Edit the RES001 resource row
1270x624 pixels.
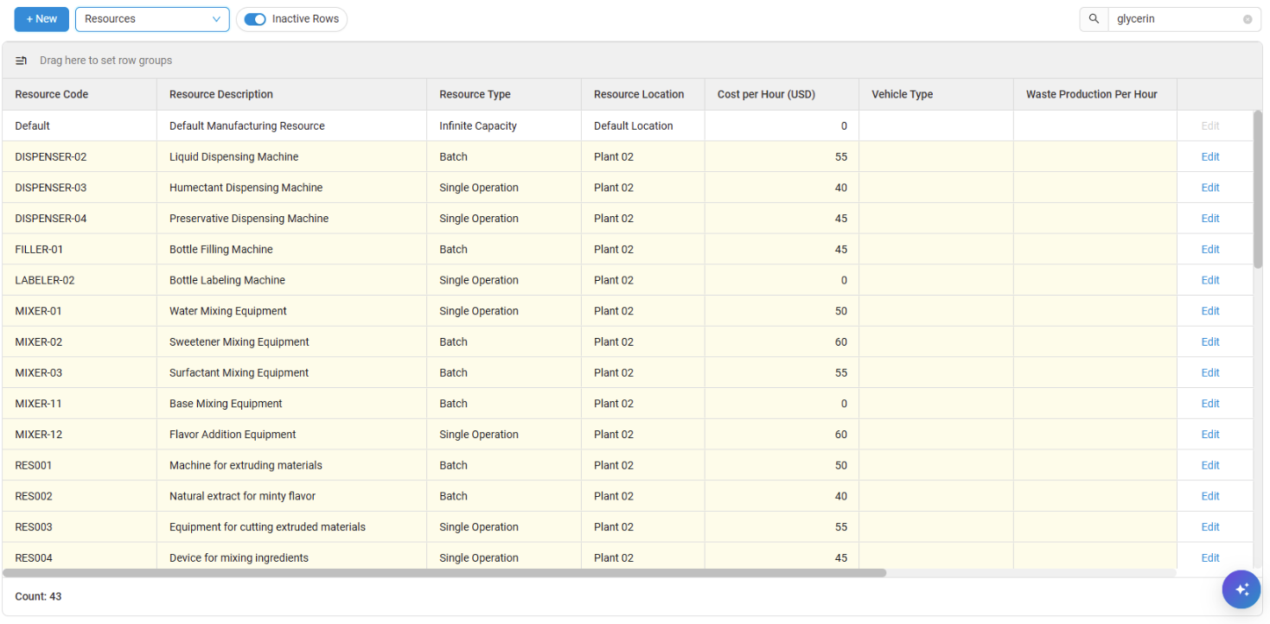pos(1209,465)
